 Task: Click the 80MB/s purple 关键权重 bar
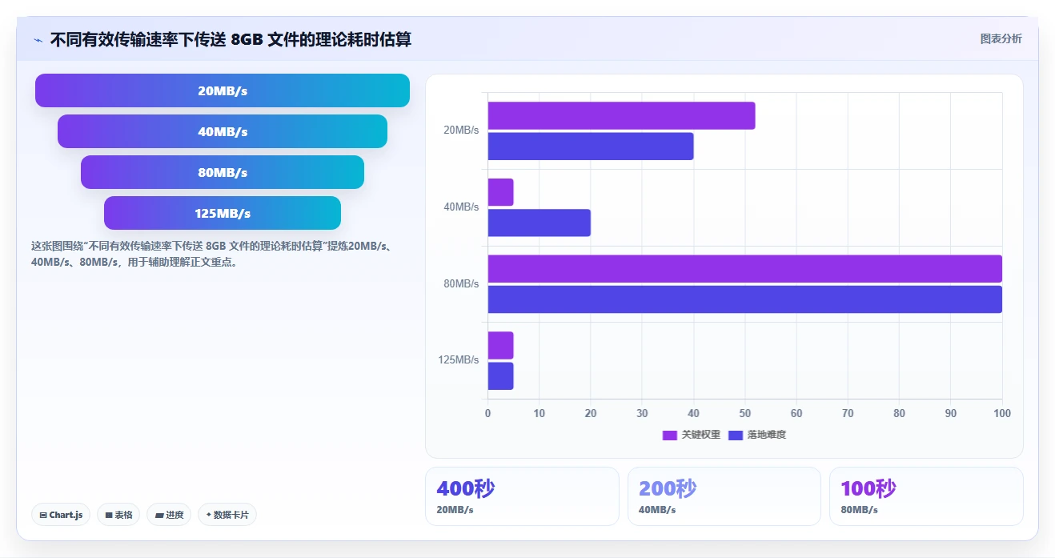[x=745, y=268]
